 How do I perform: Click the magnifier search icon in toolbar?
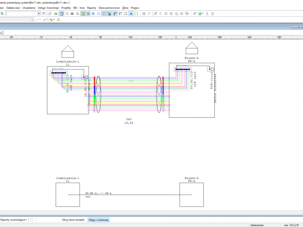coord(2,14)
